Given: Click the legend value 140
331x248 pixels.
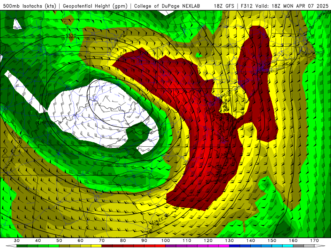Looking at the screenshot, I should (x=251, y=241).
